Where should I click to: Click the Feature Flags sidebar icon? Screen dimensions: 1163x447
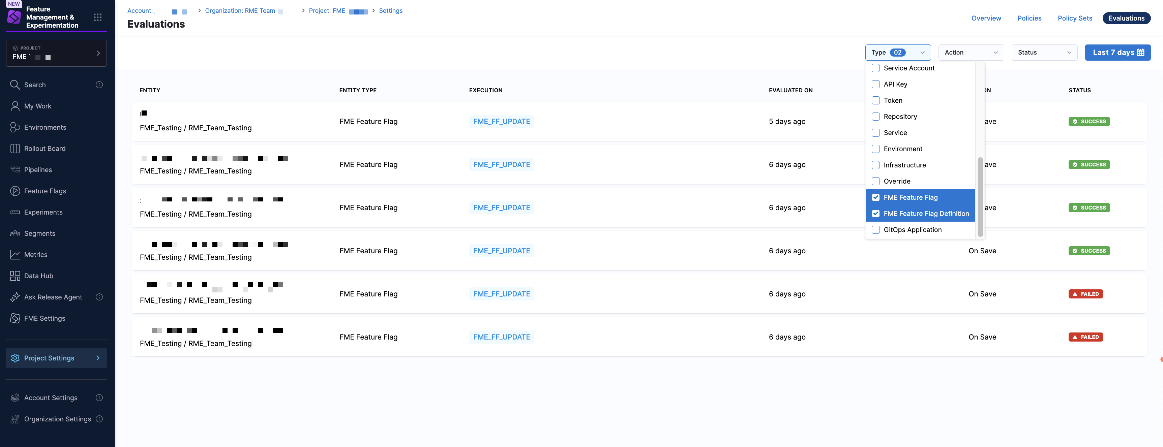click(15, 191)
